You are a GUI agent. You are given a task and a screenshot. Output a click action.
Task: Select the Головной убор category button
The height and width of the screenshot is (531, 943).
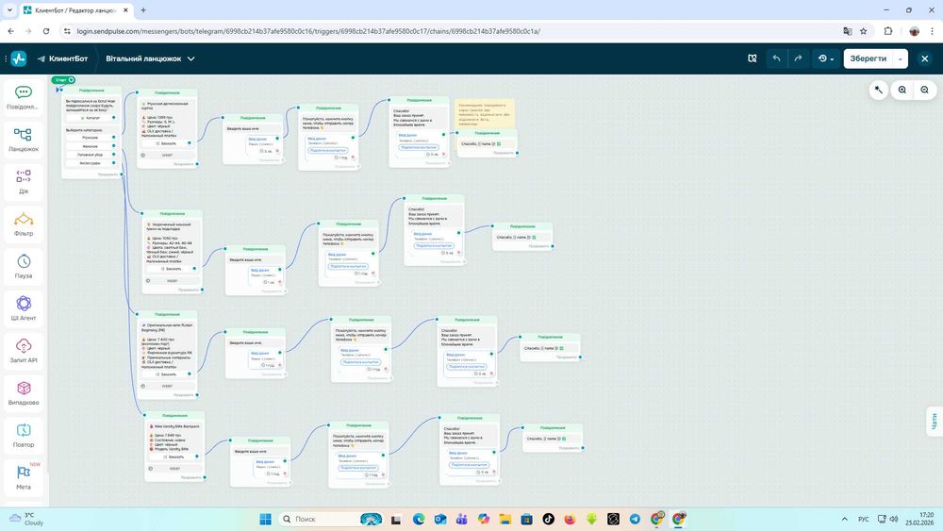point(91,155)
